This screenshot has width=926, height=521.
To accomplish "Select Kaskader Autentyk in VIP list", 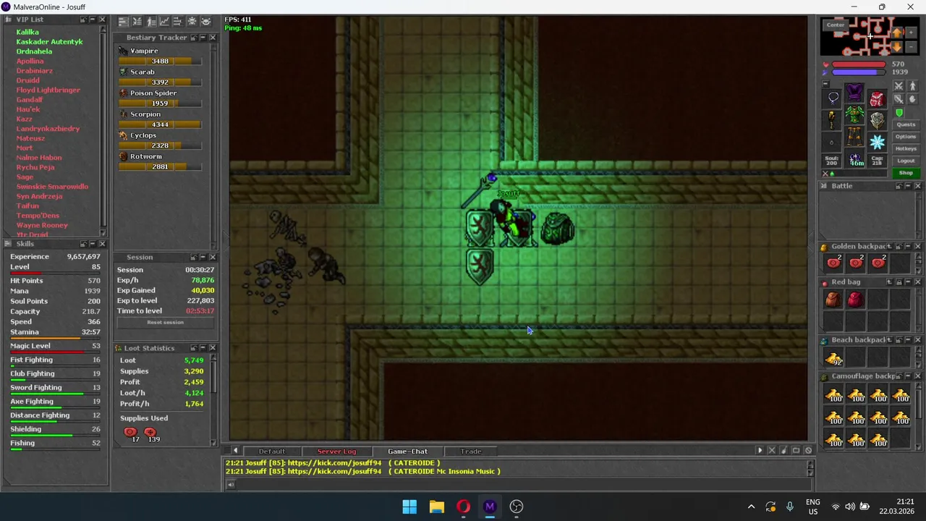I will 49,42.
